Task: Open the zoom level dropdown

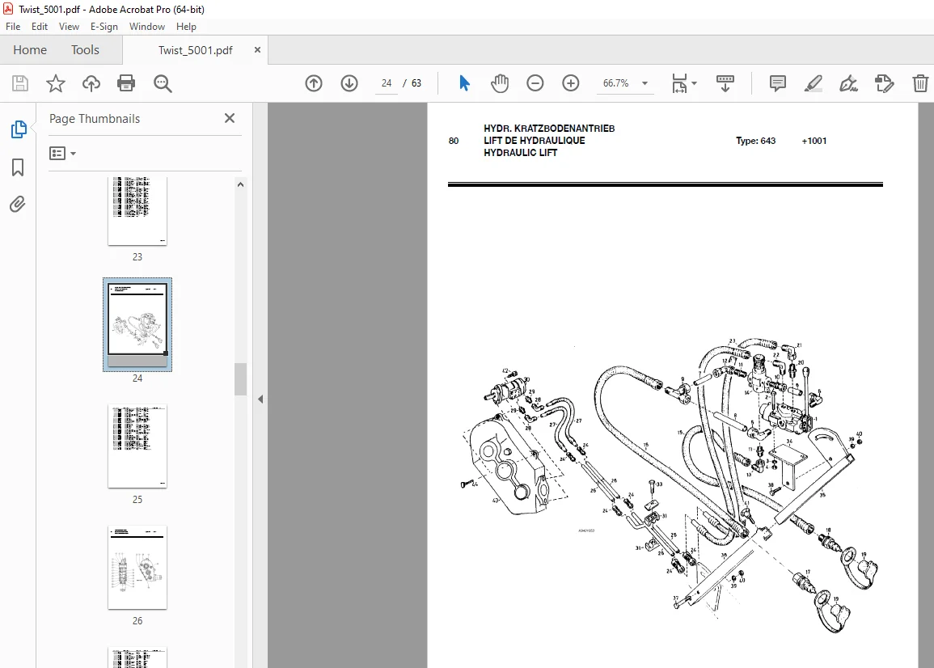Action: pyautogui.click(x=645, y=83)
